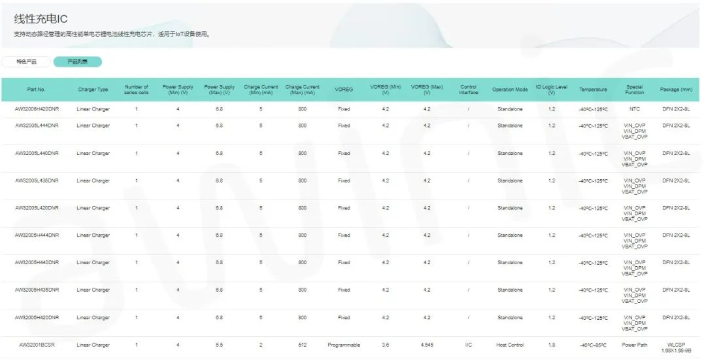The image size is (706, 361).
Task: Click the Charger Type column header
Action: point(93,90)
